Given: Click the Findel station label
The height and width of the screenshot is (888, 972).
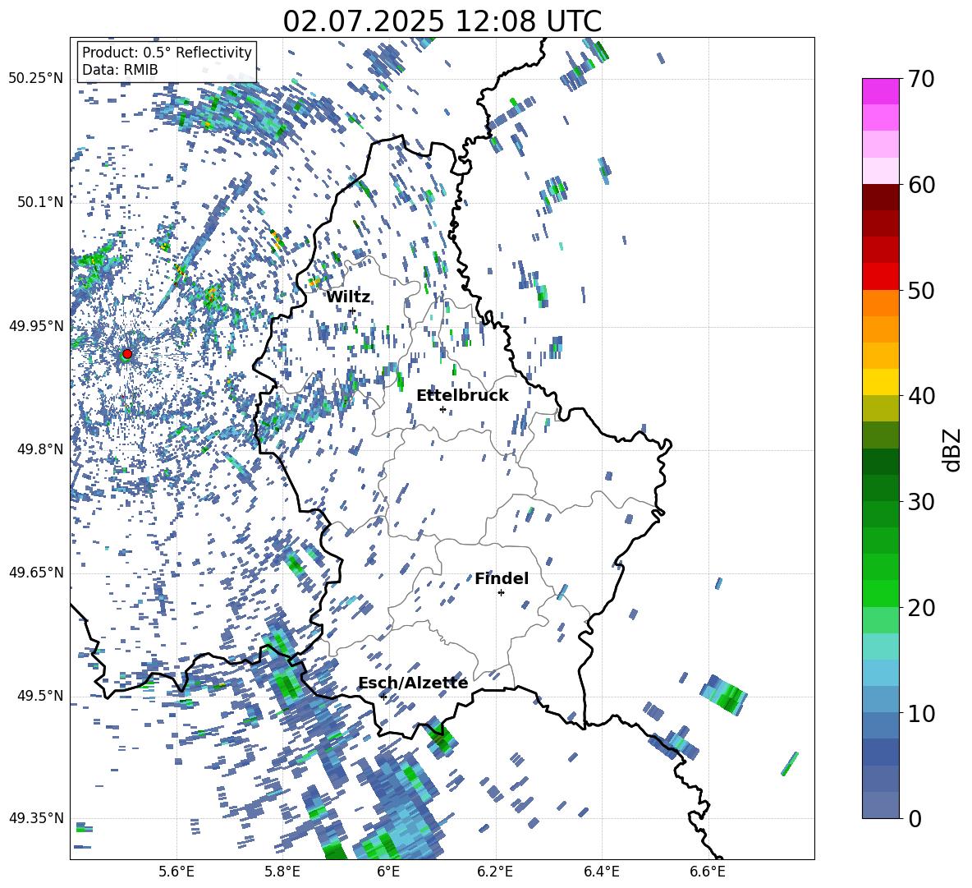Looking at the screenshot, I should tap(502, 578).
